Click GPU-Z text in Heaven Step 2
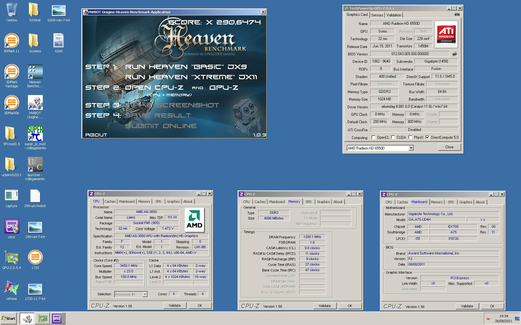Screen dimensions: 521x325 tap(224, 88)
